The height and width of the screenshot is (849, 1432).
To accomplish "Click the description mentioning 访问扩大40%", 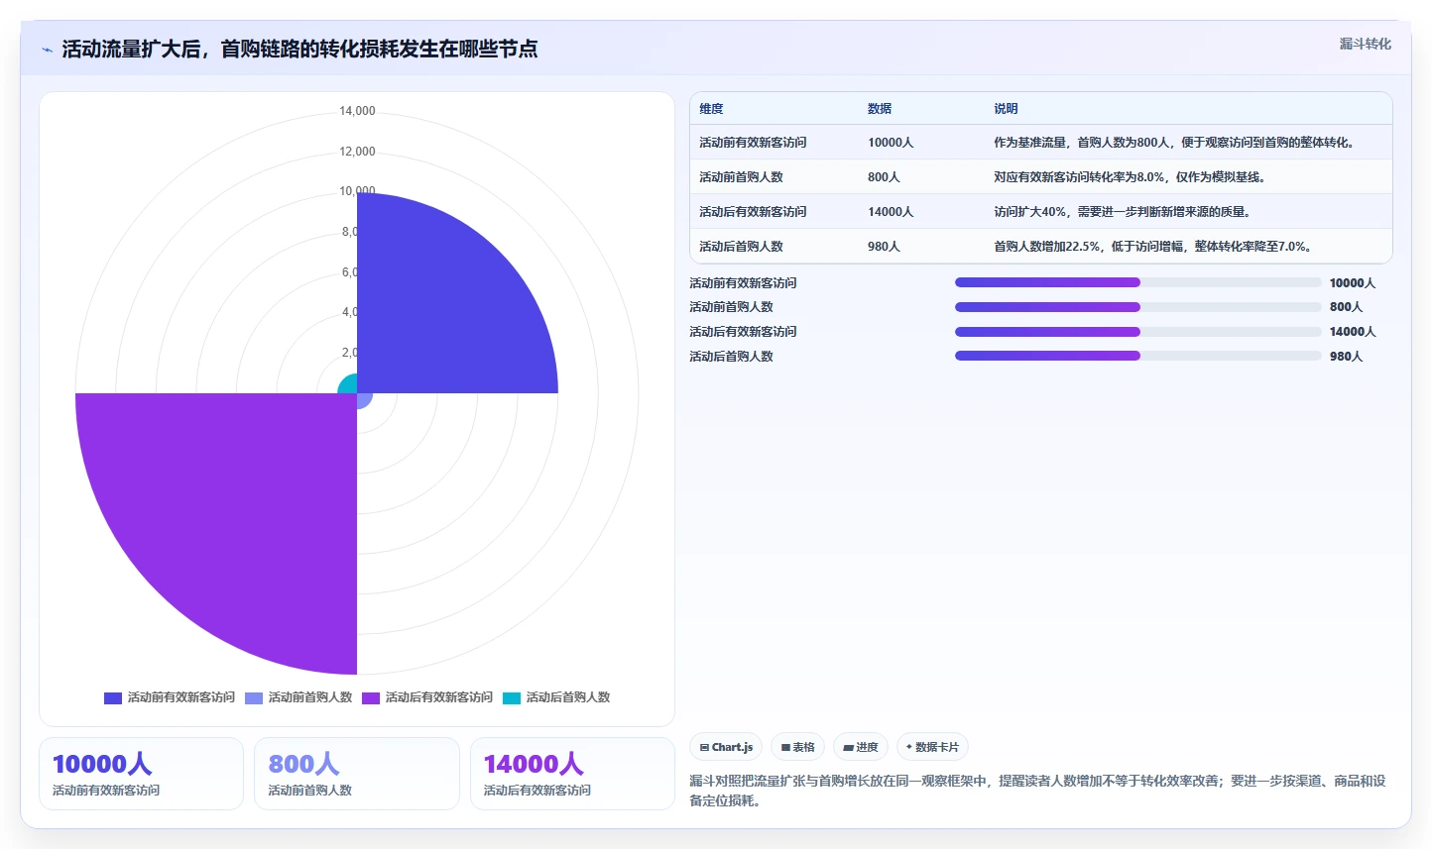I will coord(1122,212).
